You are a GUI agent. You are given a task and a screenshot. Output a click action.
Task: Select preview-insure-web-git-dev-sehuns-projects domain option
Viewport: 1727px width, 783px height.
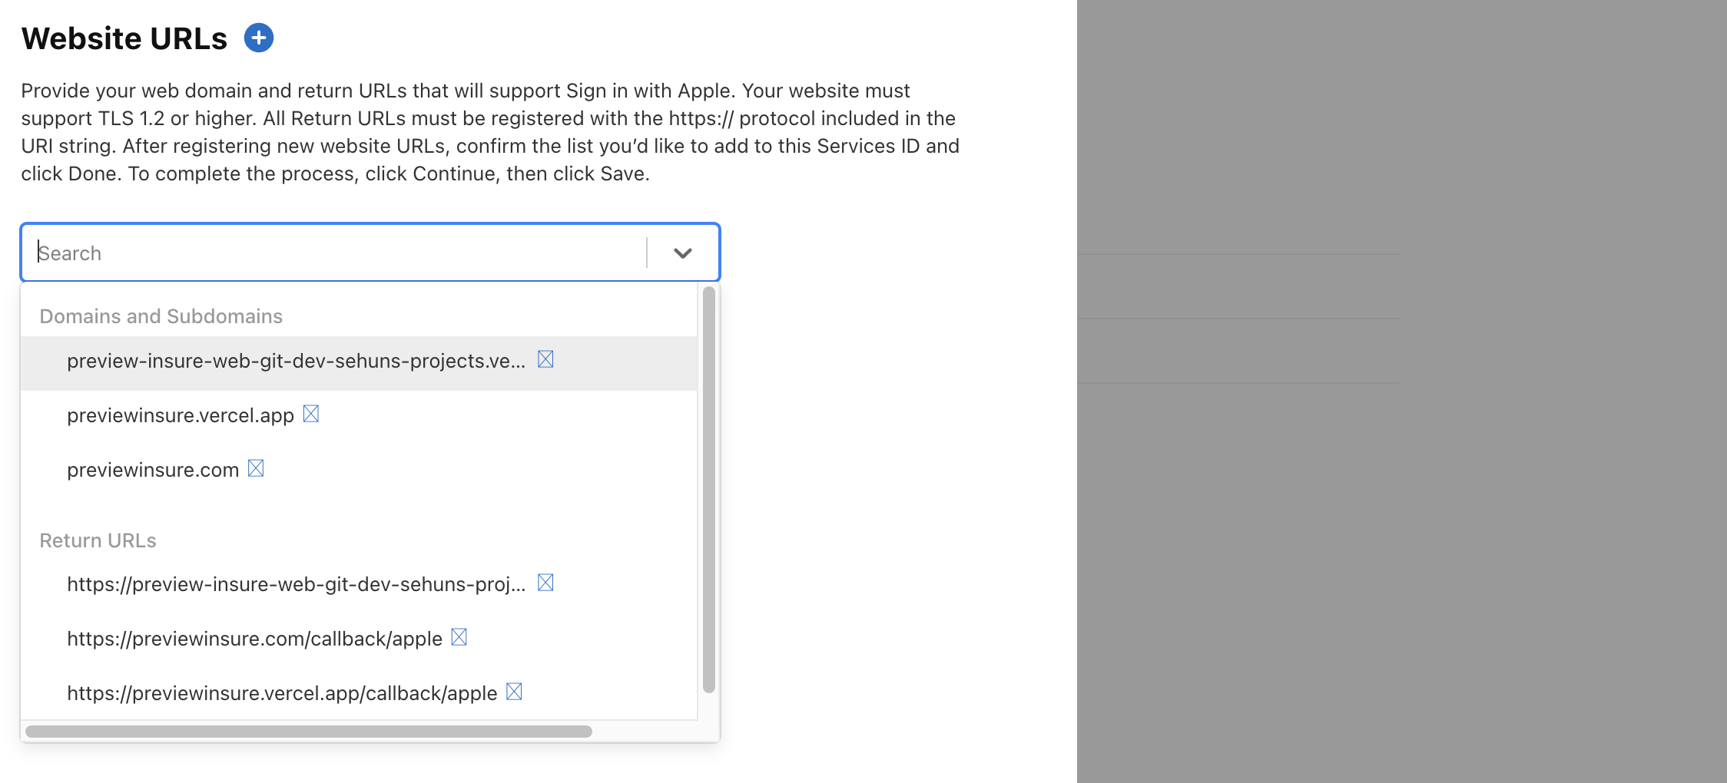tap(359, 362)
